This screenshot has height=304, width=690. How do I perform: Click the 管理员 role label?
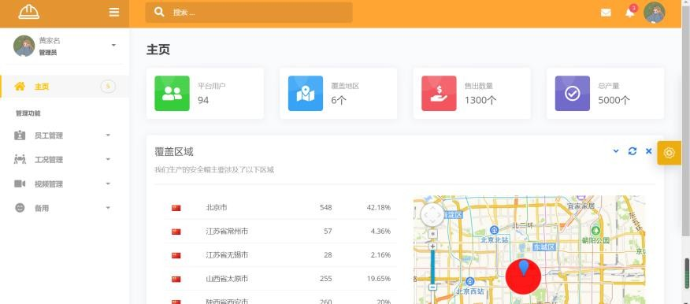coord(47,53)
